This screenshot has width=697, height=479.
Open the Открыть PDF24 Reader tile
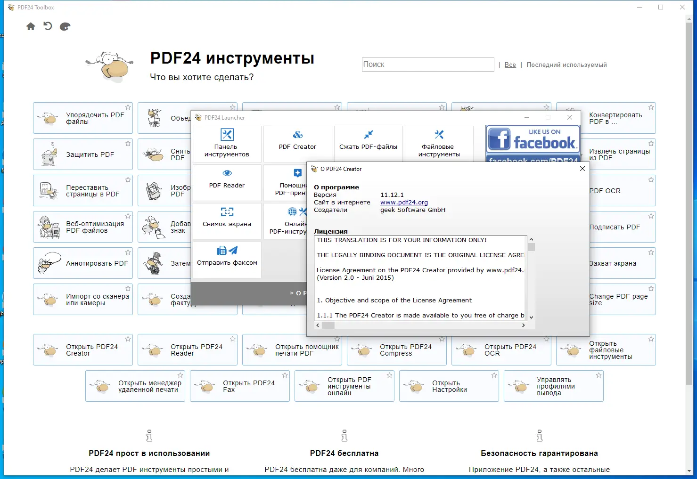188,350
